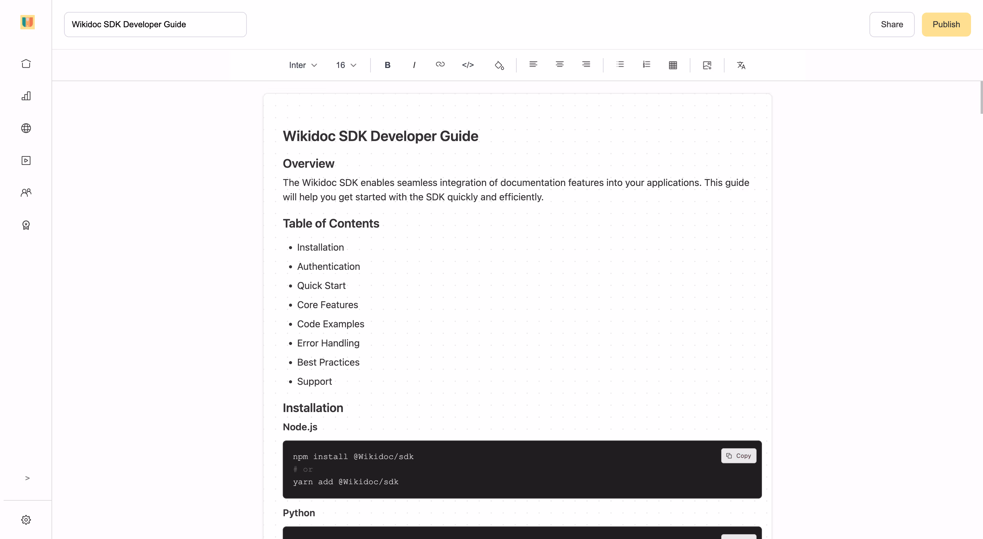Expand the collapsed sidebar
The image size is (983, 539).
click(x=27, y=478)
